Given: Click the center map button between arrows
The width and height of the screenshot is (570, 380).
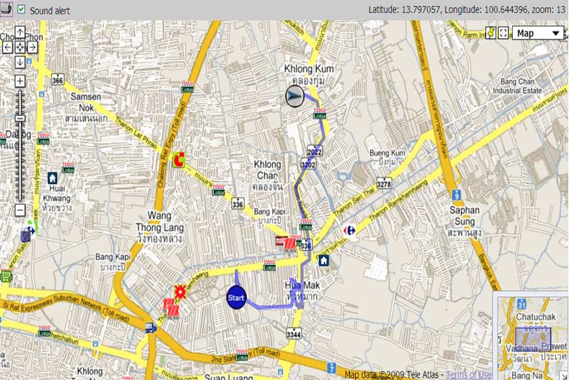Looking at the screenshot, I should point(20,47).
